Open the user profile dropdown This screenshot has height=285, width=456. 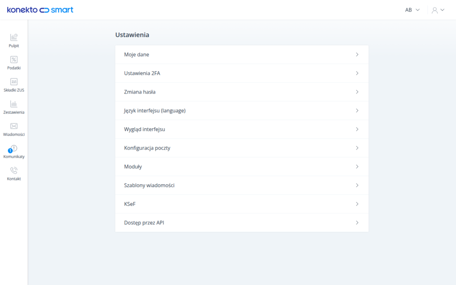click(x=438, y=10)
